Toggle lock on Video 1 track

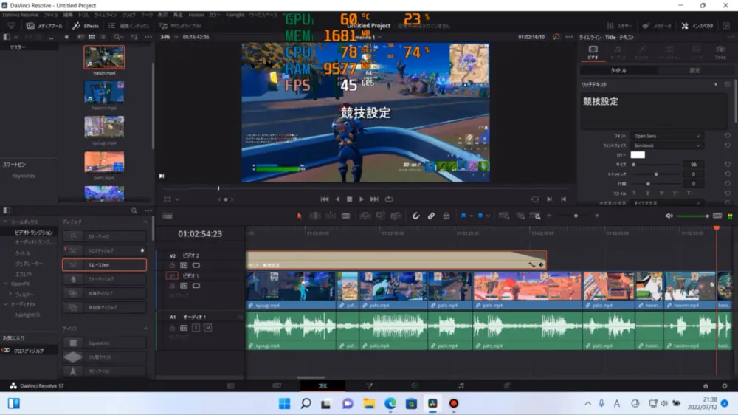tap(172, 286)
